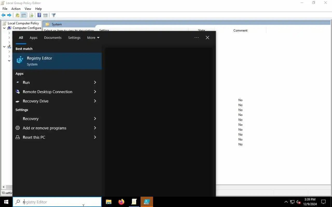Click the Remote Desktop Connection icon
Viewport: 332px width, 207px height.
pos(18,92)
